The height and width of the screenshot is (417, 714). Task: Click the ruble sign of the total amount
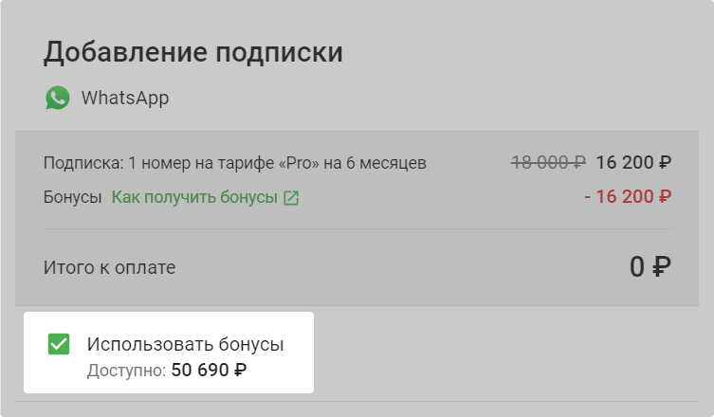pos(662,268)
